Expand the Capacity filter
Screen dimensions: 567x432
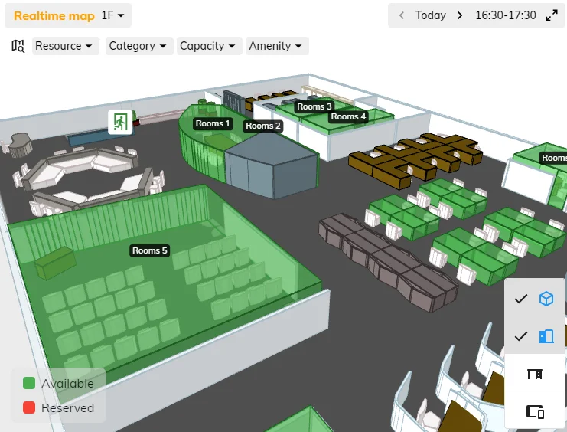pos(209,46)
